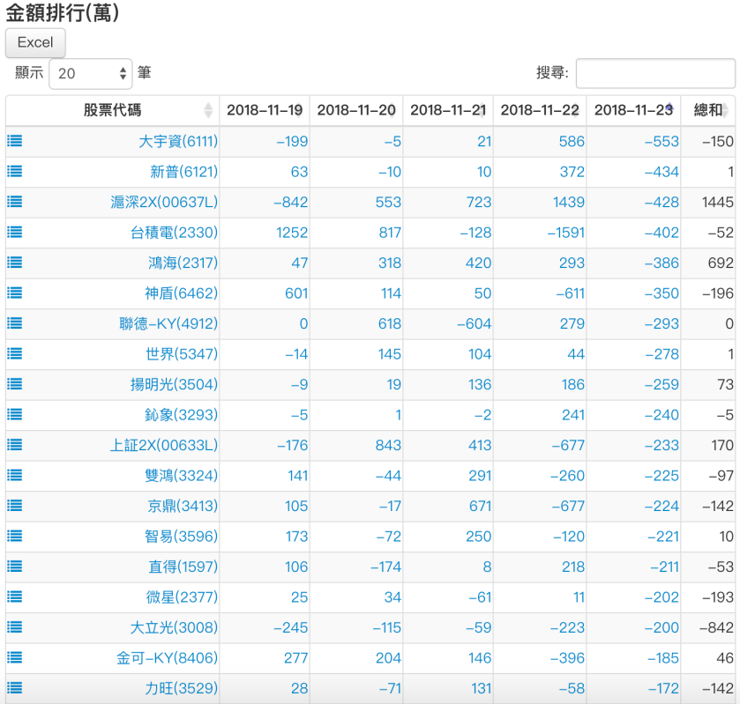Sort the table by the 2018-11-19 column
Screen dimensions: 740x704
click(x=262, y=111)
